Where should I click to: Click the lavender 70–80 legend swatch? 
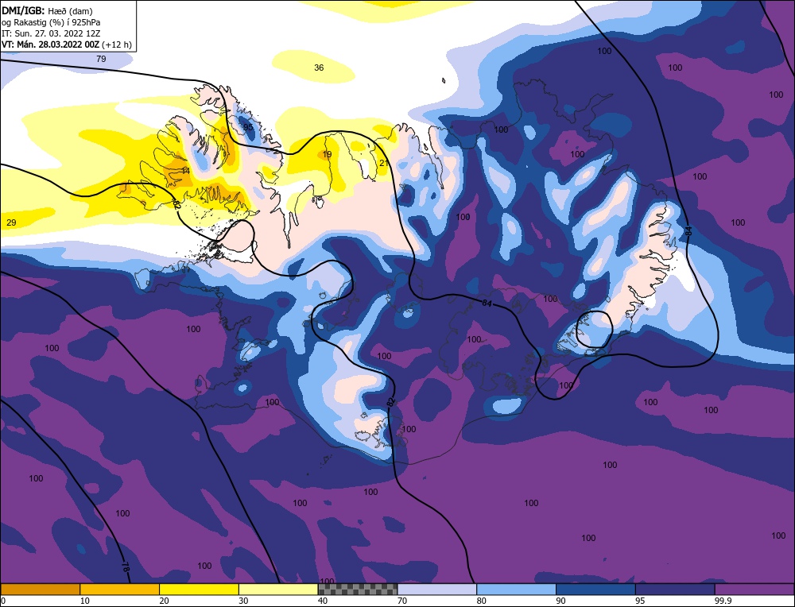437,590
